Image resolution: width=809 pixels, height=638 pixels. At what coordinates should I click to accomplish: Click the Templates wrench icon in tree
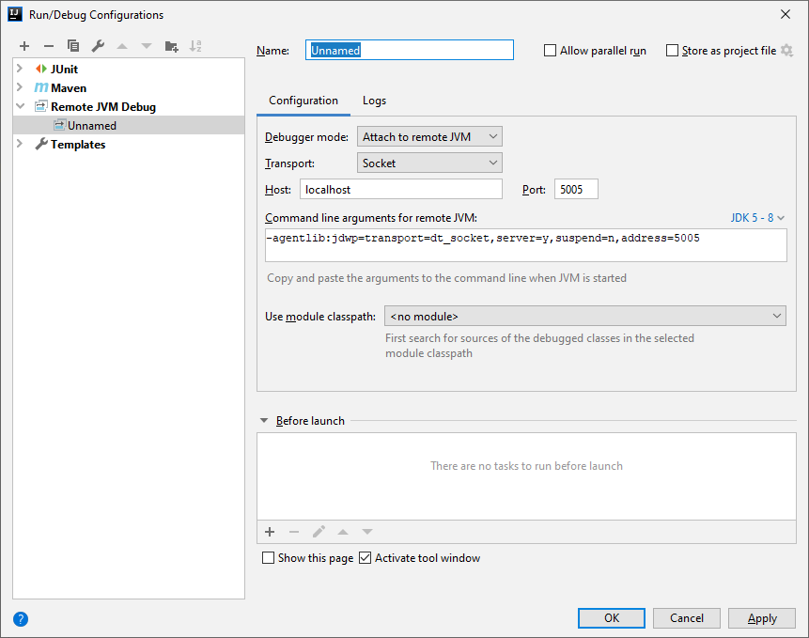click(x=41, y=145)
